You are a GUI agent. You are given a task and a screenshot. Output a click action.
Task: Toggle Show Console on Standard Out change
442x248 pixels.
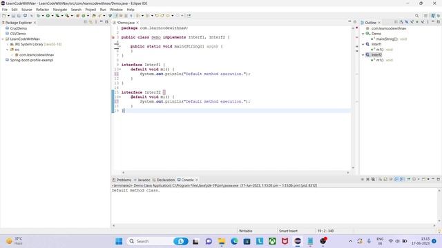click(396, 179)
